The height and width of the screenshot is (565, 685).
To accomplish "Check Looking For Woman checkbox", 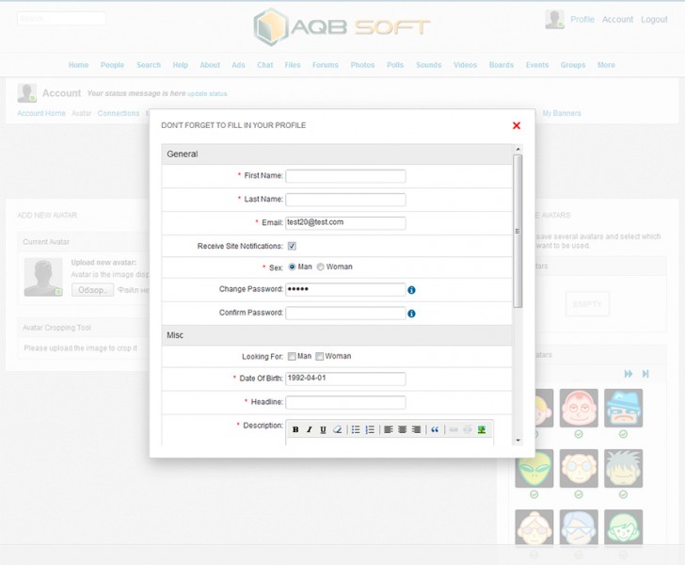I will [319, 356].
